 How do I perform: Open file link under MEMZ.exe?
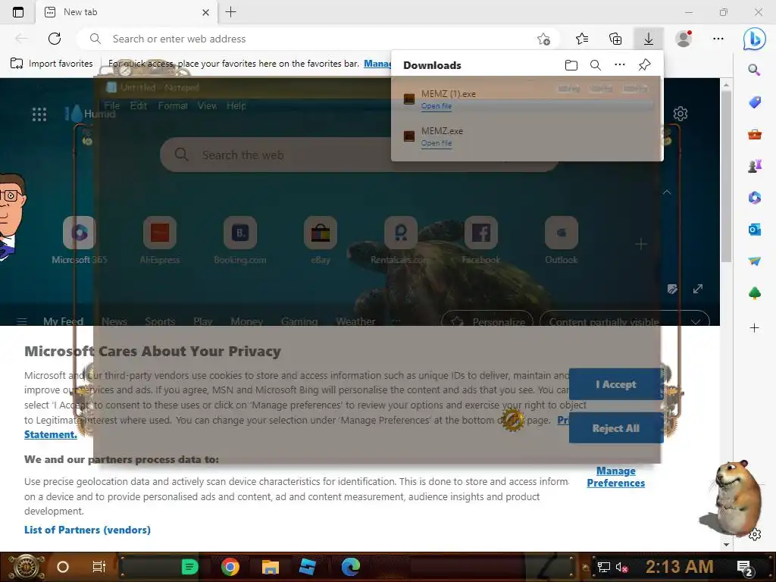pos(436,143)
